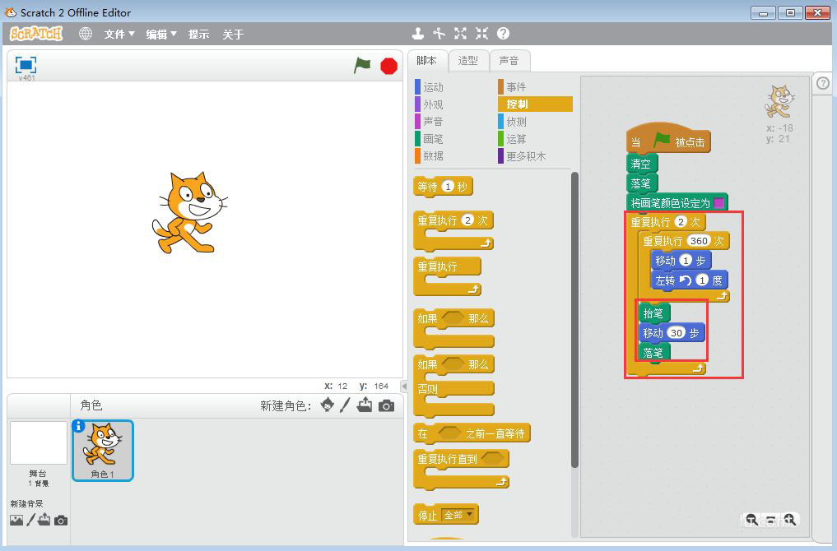
Task: Click the 抬笔 pen up block
Action: [654, 313]
